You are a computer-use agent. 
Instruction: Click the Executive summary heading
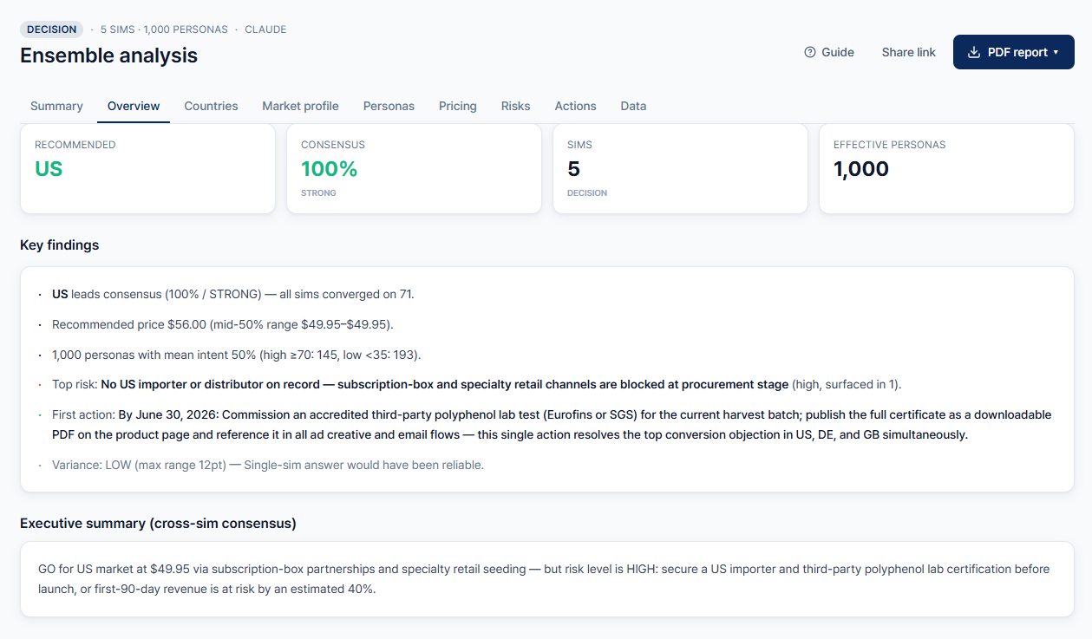pyautogui.click(x=158, y=523)
